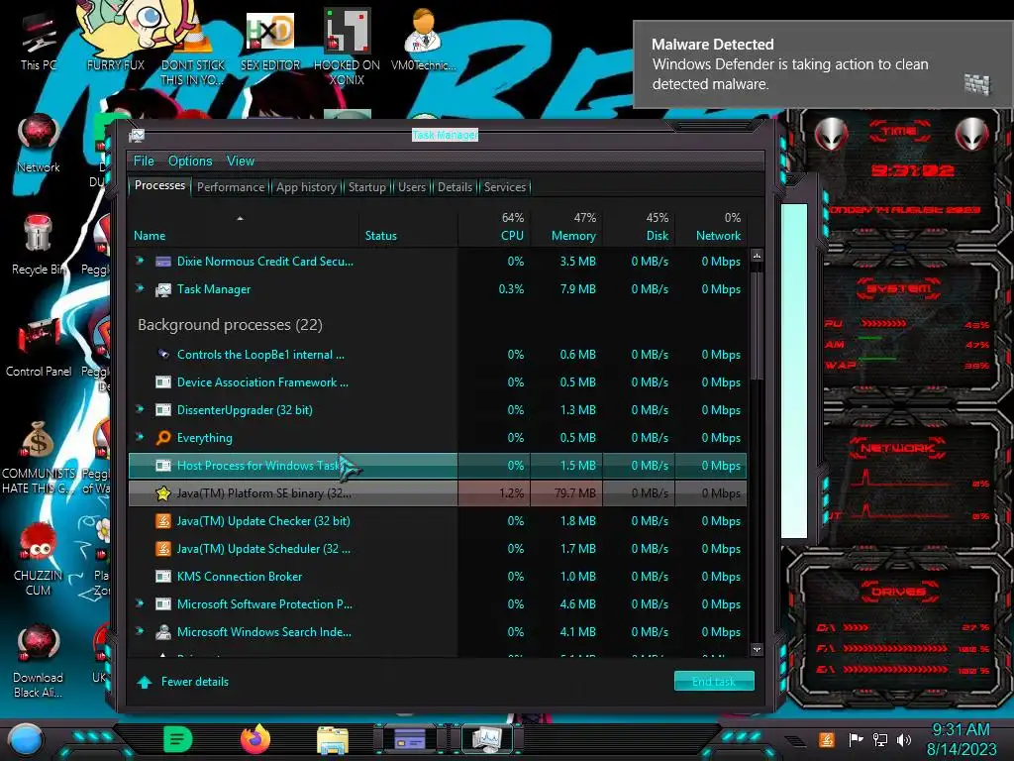This screenshot has height=761, width=1014.
Task: Switch to the Services tab
Action: pyautogui.click(x=505, y=187)
